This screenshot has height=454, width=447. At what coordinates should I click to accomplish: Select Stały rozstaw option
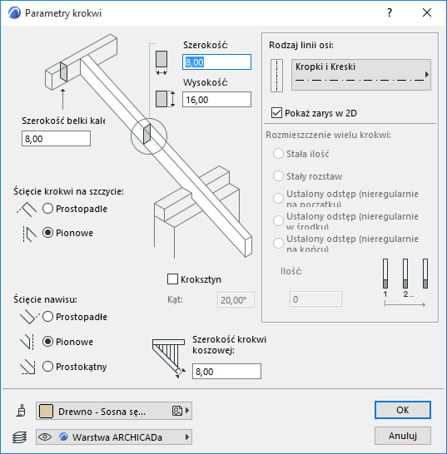click(x=278, y=176)
